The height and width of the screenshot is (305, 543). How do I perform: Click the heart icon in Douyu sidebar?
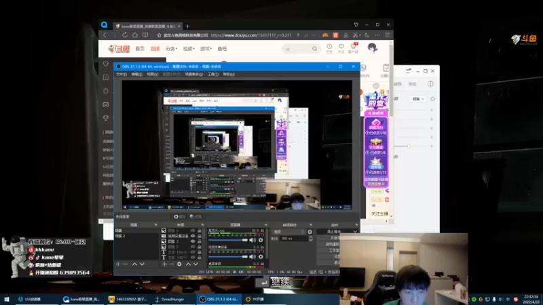[x=106, y=64]
